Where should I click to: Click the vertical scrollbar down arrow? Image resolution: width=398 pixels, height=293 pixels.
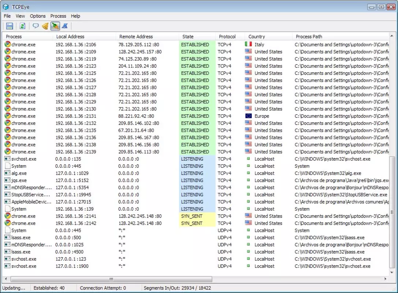(x=392, y=272)
